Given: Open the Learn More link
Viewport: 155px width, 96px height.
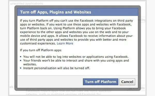Looking at the screenshot, I should pyautogui.click(x=65, y=43).
